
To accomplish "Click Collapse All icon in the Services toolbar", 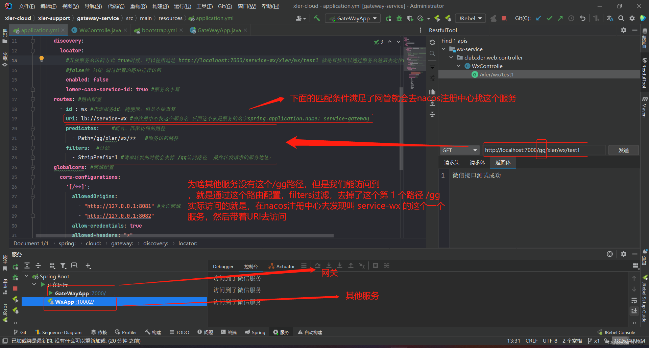I will click(38, 266).
